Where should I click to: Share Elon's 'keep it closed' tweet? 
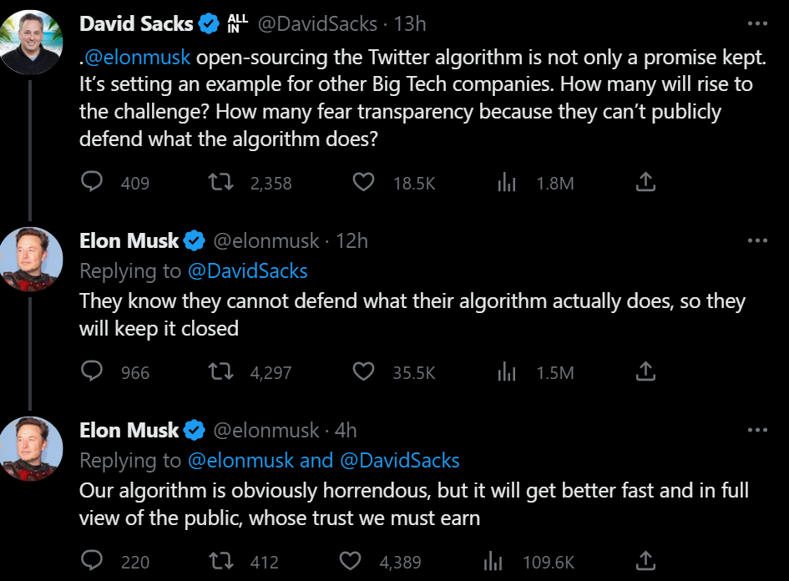645,371
